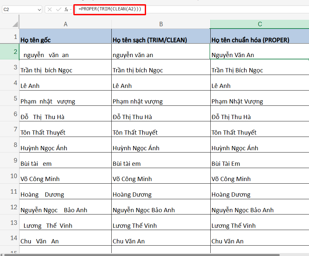Select row 1 header
Image resolution: width=309 pixels, height=256 pixels.
coord(9,36)
